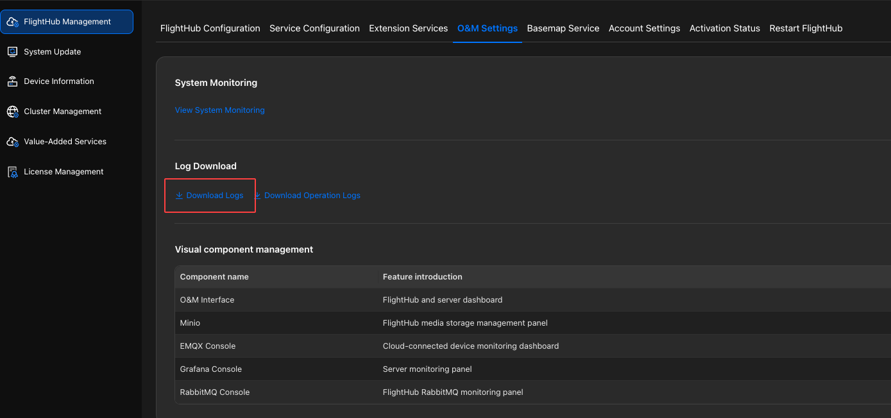The width and height of the screenshot is (891, 418).
Task: Select the O&M Interface table row
Action: pos(532,300)
